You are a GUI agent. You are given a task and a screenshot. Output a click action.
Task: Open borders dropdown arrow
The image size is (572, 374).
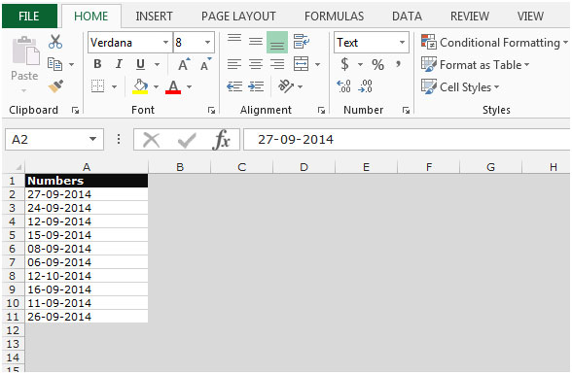click(114, 86)
